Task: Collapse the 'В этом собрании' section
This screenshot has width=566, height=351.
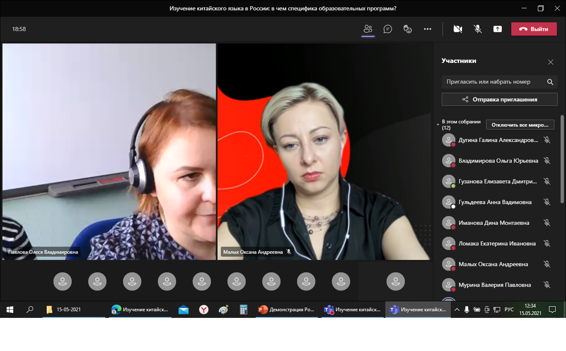Action: point(438,125)
